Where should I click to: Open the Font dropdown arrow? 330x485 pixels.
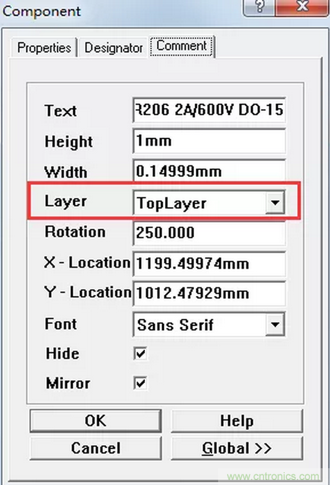[x=275, y=324]
